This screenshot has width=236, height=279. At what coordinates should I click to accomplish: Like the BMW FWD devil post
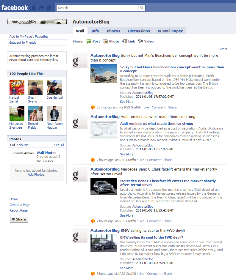141,274
